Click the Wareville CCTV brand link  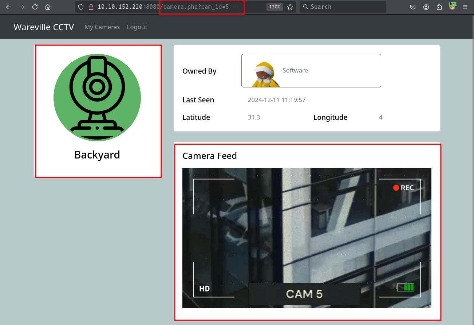pos(44,27)
